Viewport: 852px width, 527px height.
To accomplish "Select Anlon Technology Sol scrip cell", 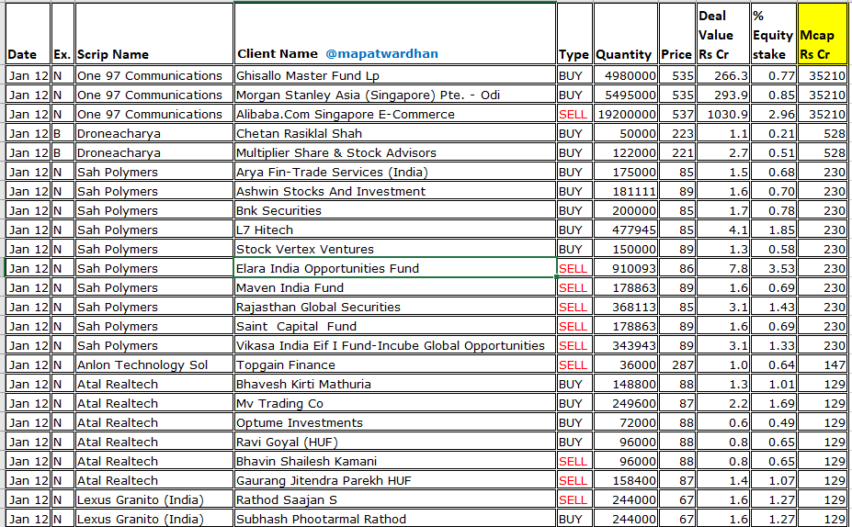I will pos(154,364).
